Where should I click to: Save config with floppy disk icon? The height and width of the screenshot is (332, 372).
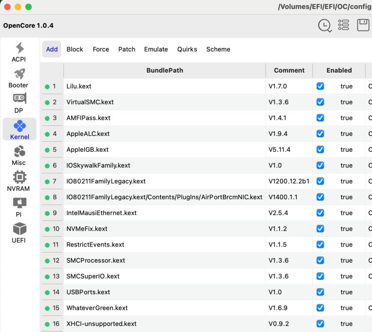[363, 25]
